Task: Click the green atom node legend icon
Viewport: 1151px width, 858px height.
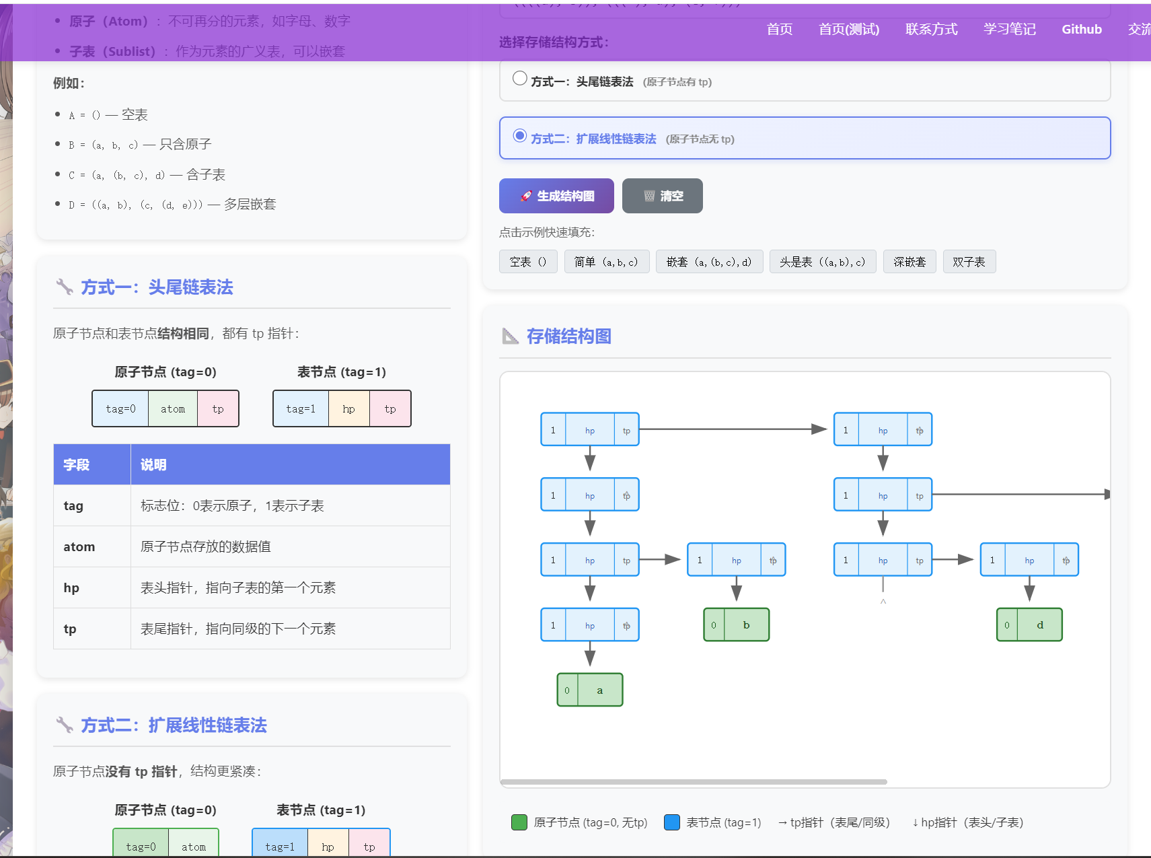Action: click(x=518, y=822)
